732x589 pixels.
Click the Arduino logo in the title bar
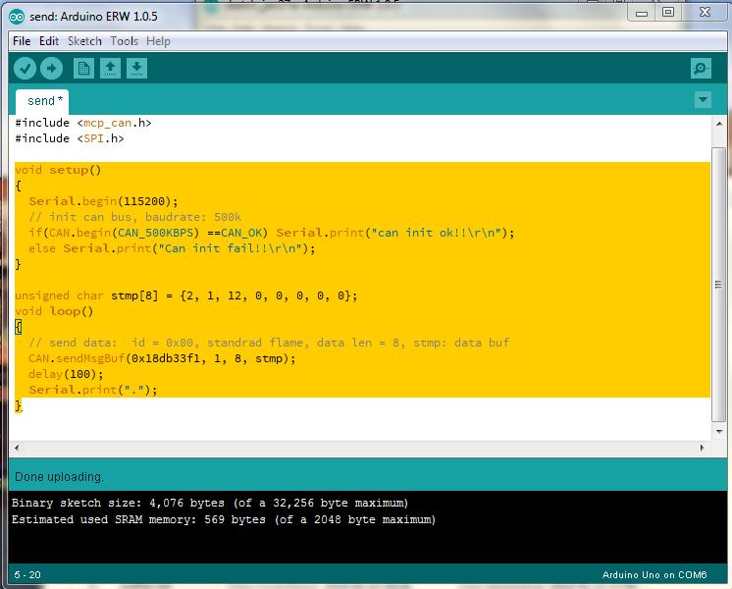[17, 17]
